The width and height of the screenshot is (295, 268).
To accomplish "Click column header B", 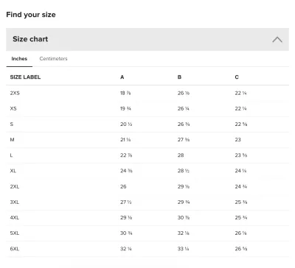I will [x=179, y=77].
